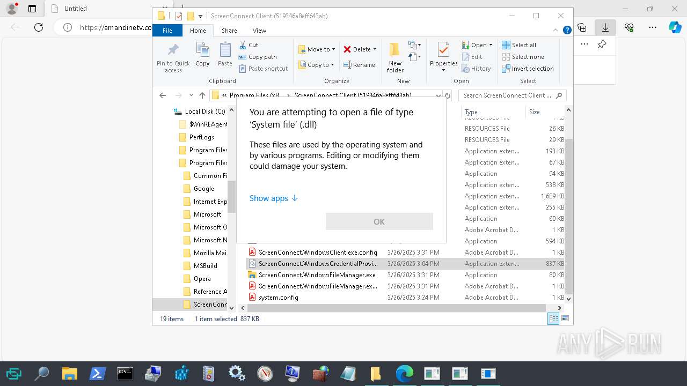The height and width of the screenshot is (386, 687).
Task: Switch to Large icons view in status bar
Action: click(565, 319)
